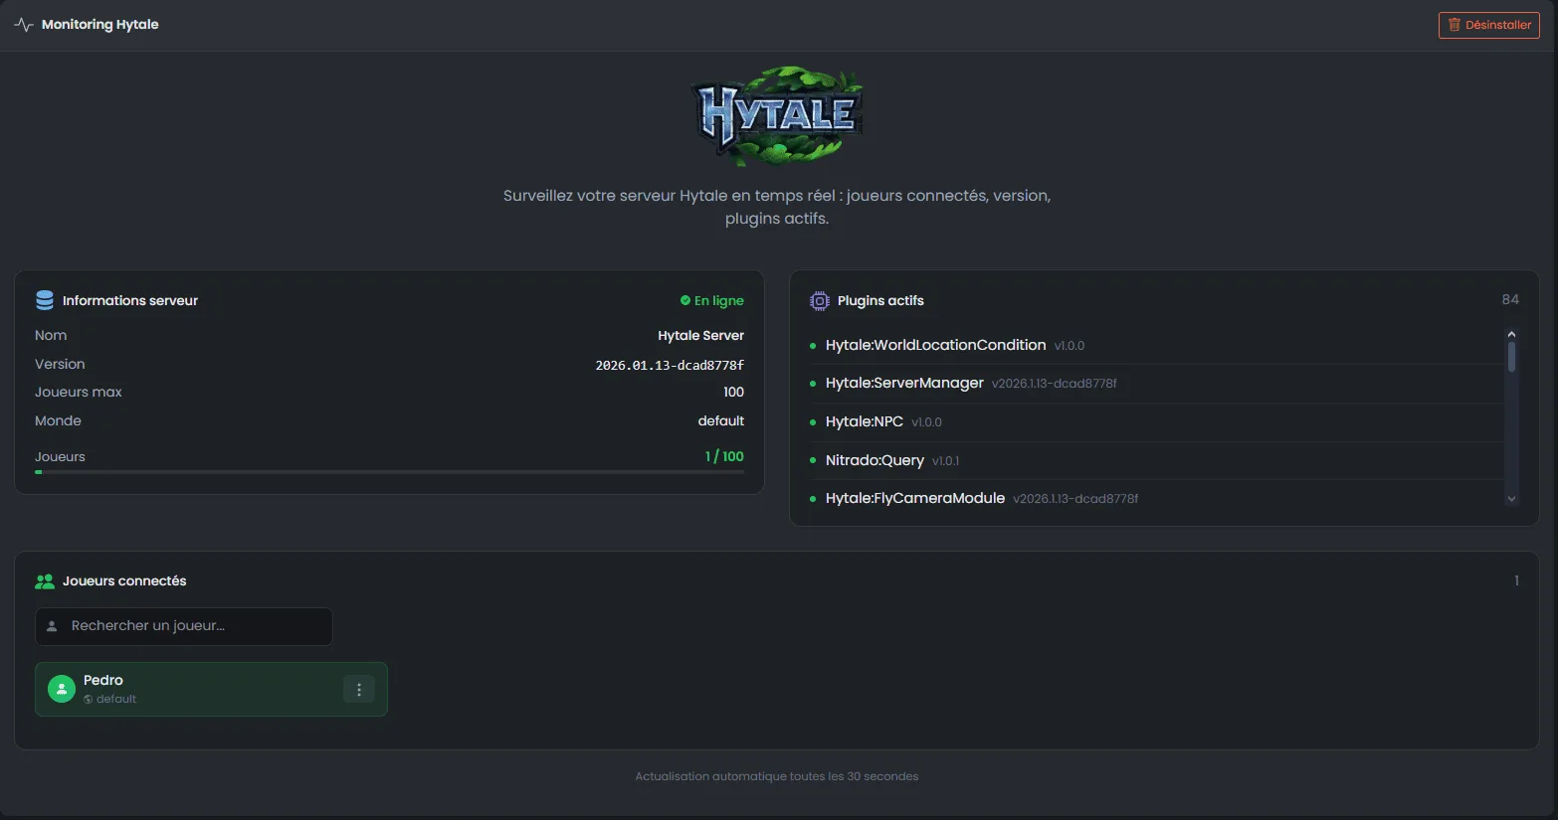Click the players count progress bar
This screenshot has height=820, width=1558.
389,472
